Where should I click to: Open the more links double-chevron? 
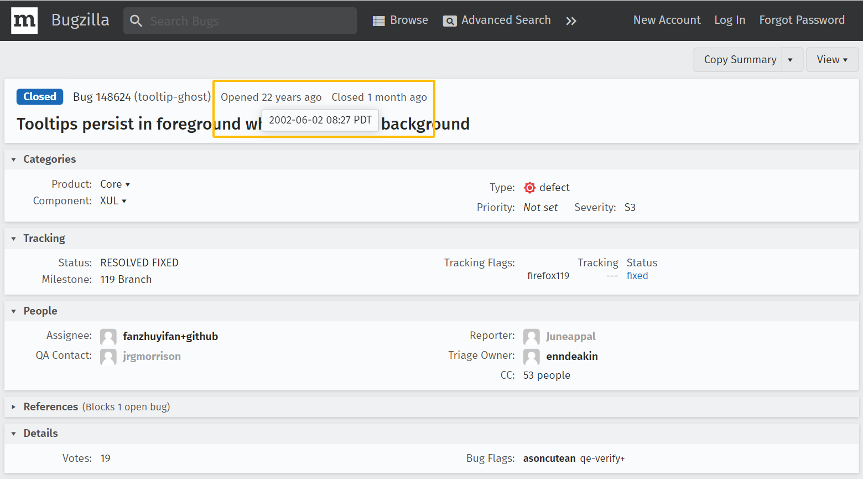pyautogui.click(x=571, y=21)
